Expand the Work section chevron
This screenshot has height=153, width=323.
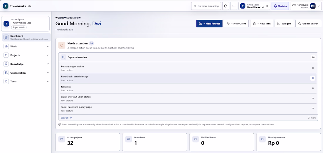48,46
